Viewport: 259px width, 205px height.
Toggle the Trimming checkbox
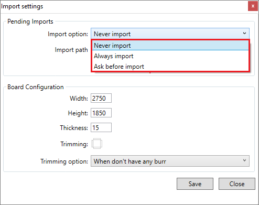coord(97,144)
